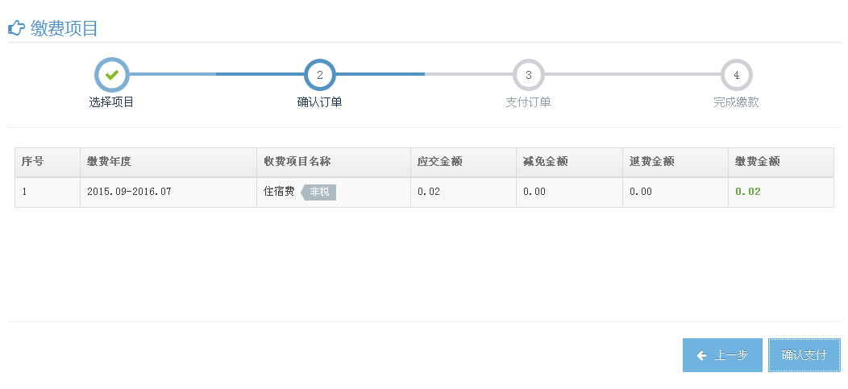Screen dimensions: 848x389
Task: Click the 收费项目名称 column header
Action: coord(297,161)
